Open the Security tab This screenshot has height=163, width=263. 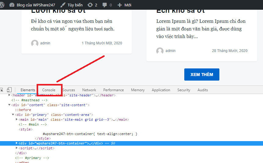[184, 90]
